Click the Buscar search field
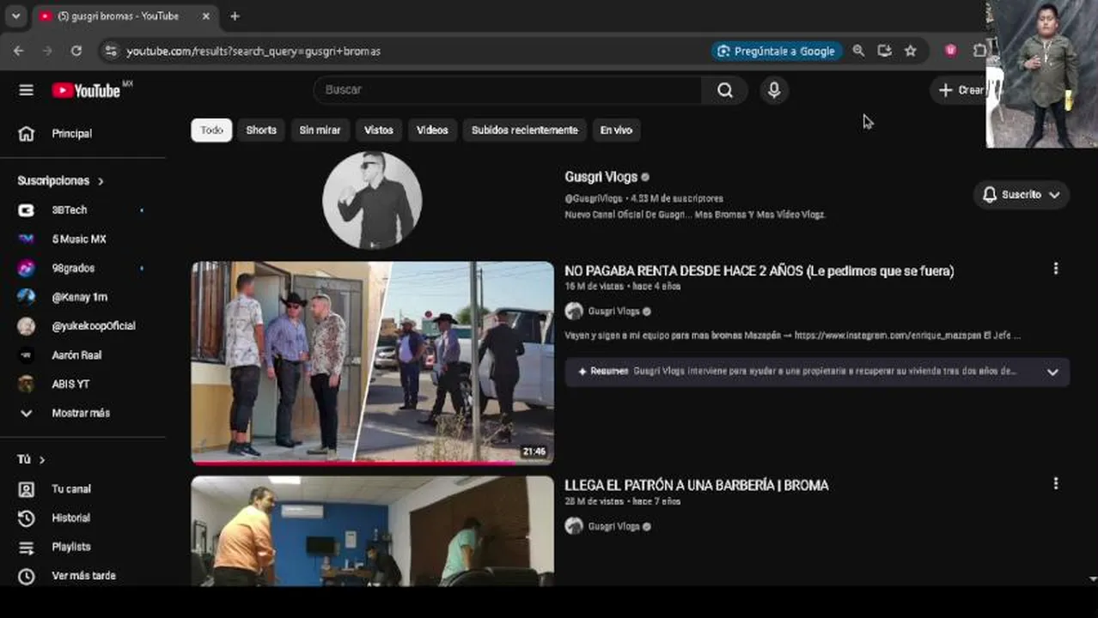Image resolution: width=1098 pixels, height=618 pixels. tap(508, 90)
